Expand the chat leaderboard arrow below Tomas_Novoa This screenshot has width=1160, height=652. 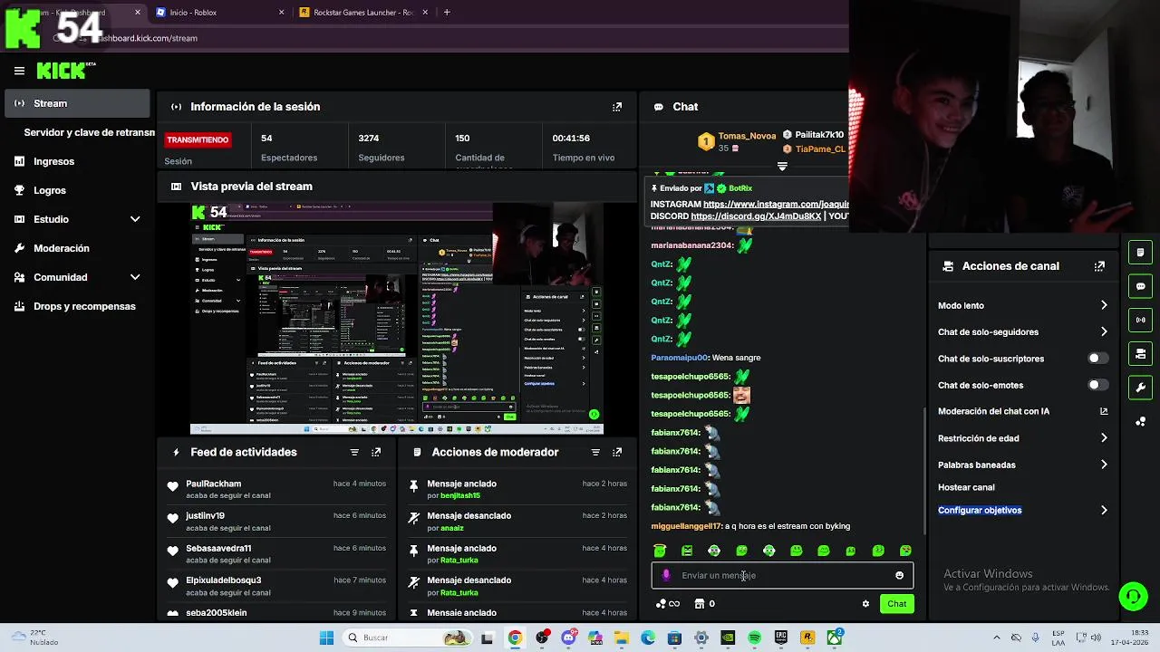782,167
